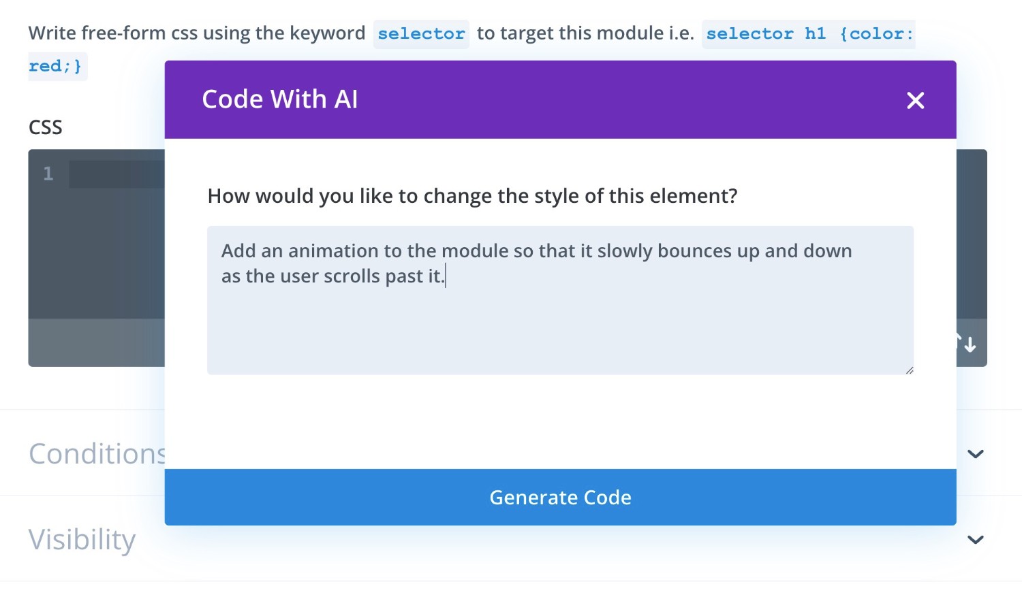
Task: Click the 'selector h1 {color:' example code
Action: pos(809,34)
